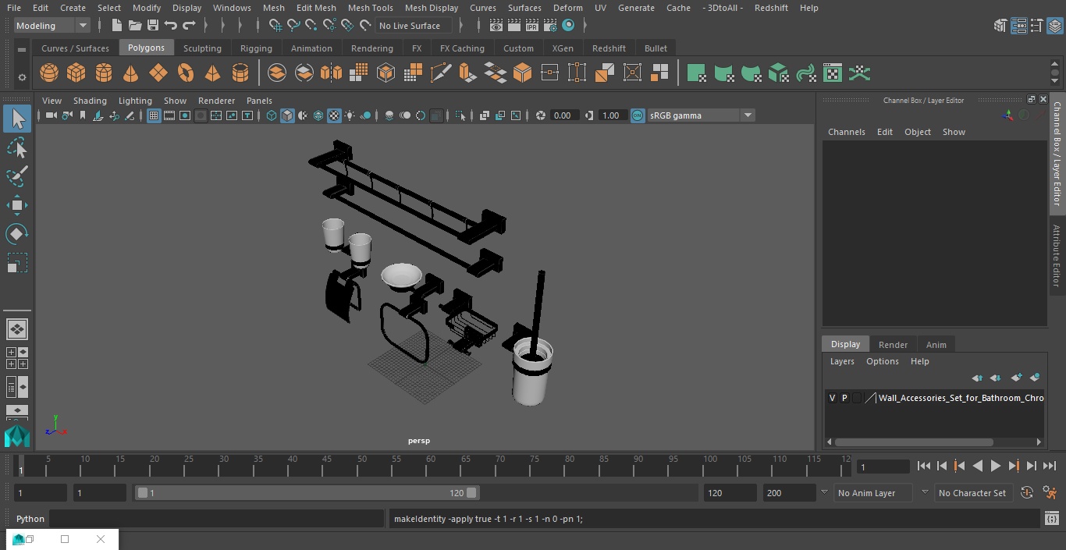Viewport: 1066px width, 550px height.
Task: Click the Extrude shelf icon
Action: pos(467,73)
